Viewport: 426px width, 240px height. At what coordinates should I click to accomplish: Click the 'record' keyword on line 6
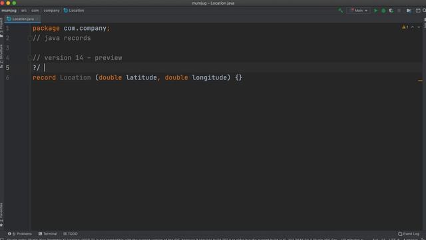(44, 77)
